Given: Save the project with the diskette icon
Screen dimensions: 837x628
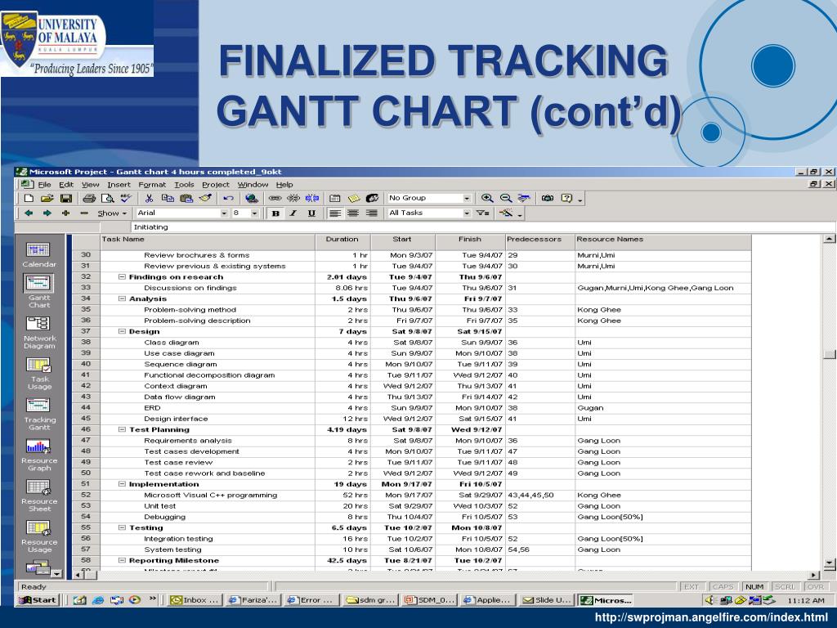Looking at the screenshot, I should coord(65,198).
